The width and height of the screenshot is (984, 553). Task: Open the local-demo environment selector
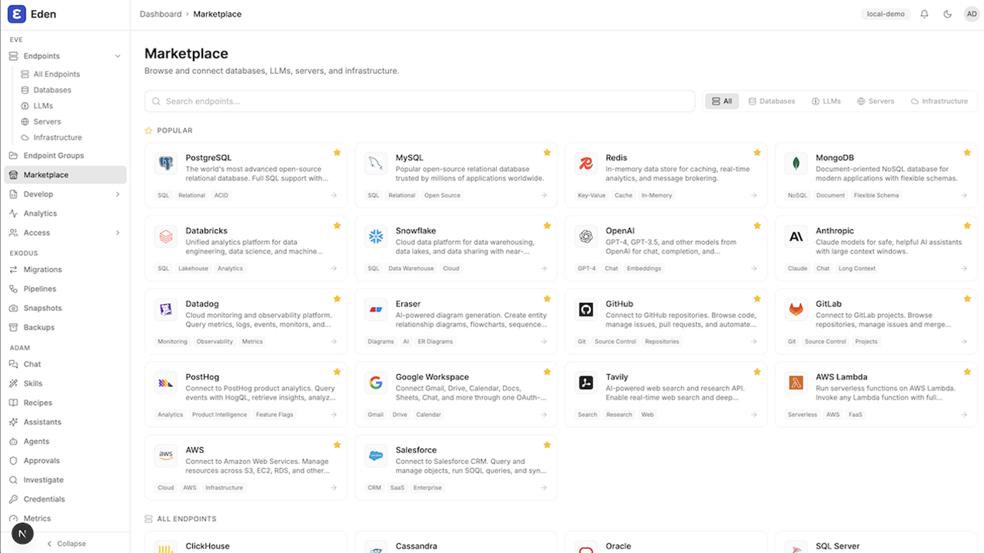pyautogui.click(x=886, y=14)
